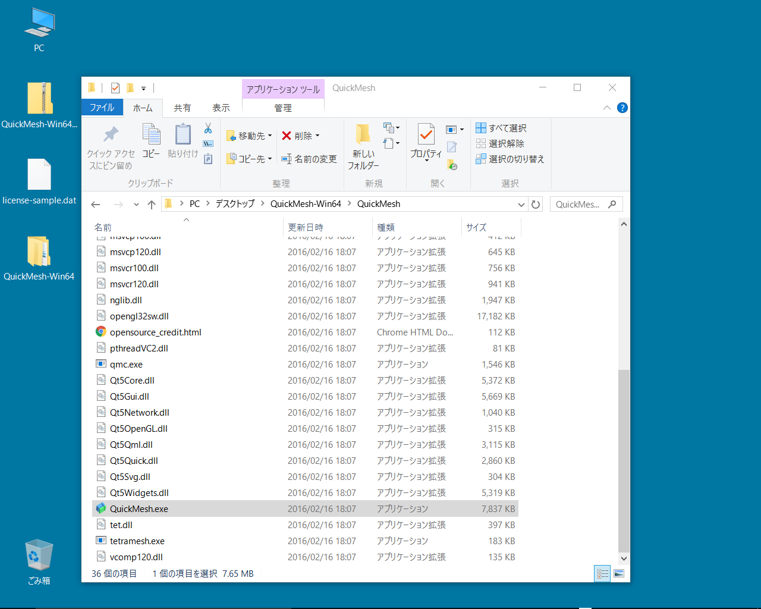Open the recent locations dropdown arrow
This screenshot has width=761, height=609.
[136, 204]
